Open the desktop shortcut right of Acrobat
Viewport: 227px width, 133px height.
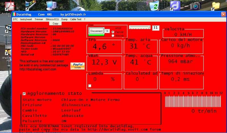coord(30,5)
